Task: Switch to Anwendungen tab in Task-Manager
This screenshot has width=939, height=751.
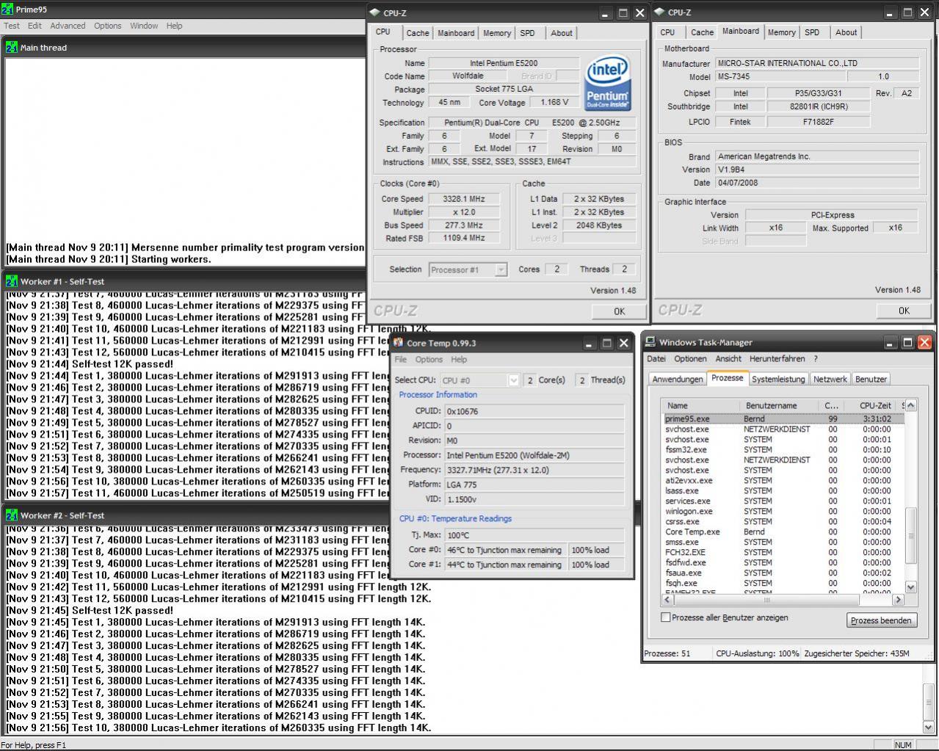Action: click(x=678, y=380)
